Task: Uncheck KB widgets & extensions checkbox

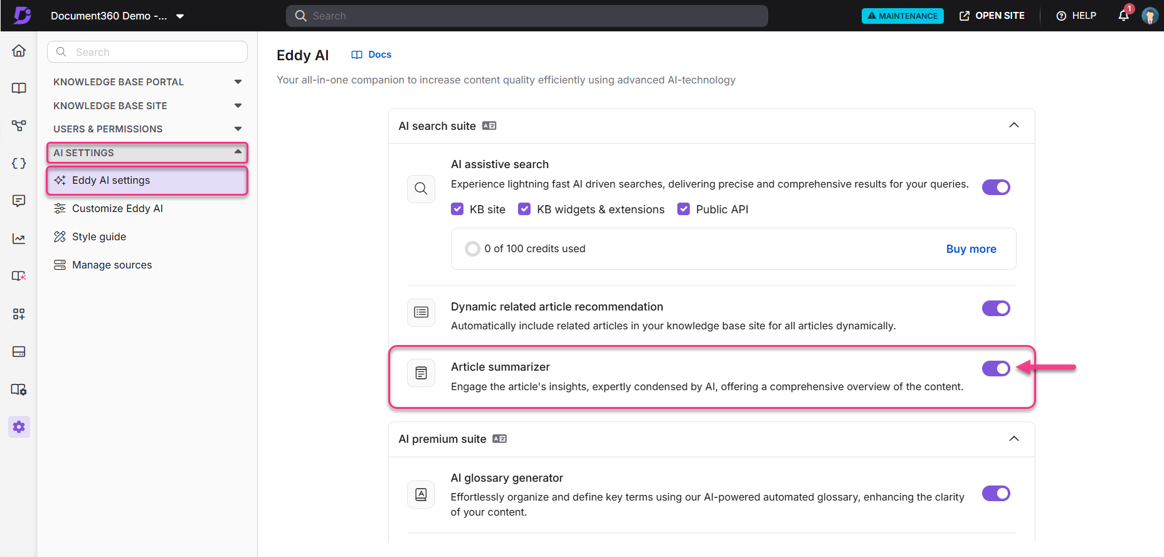Action: tap(524, 209)
